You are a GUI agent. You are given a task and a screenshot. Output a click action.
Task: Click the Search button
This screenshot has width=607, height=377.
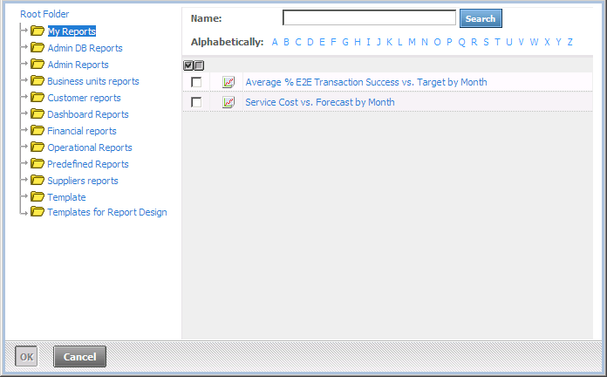coord(481,18)
